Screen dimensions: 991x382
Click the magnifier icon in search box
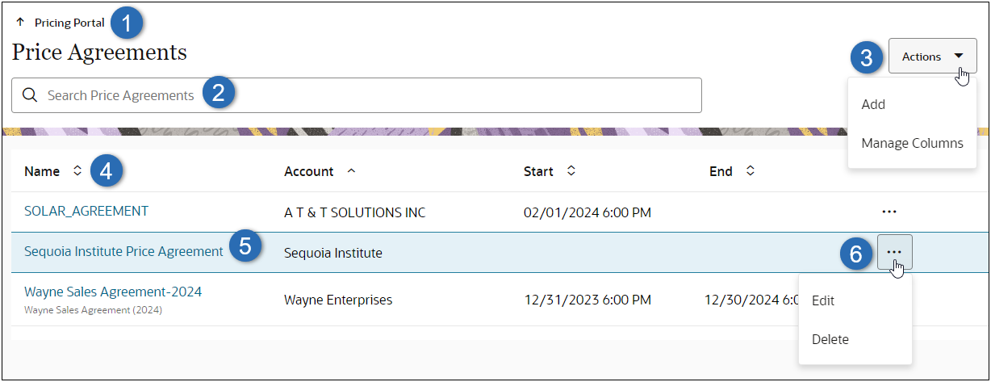point(30,95)
